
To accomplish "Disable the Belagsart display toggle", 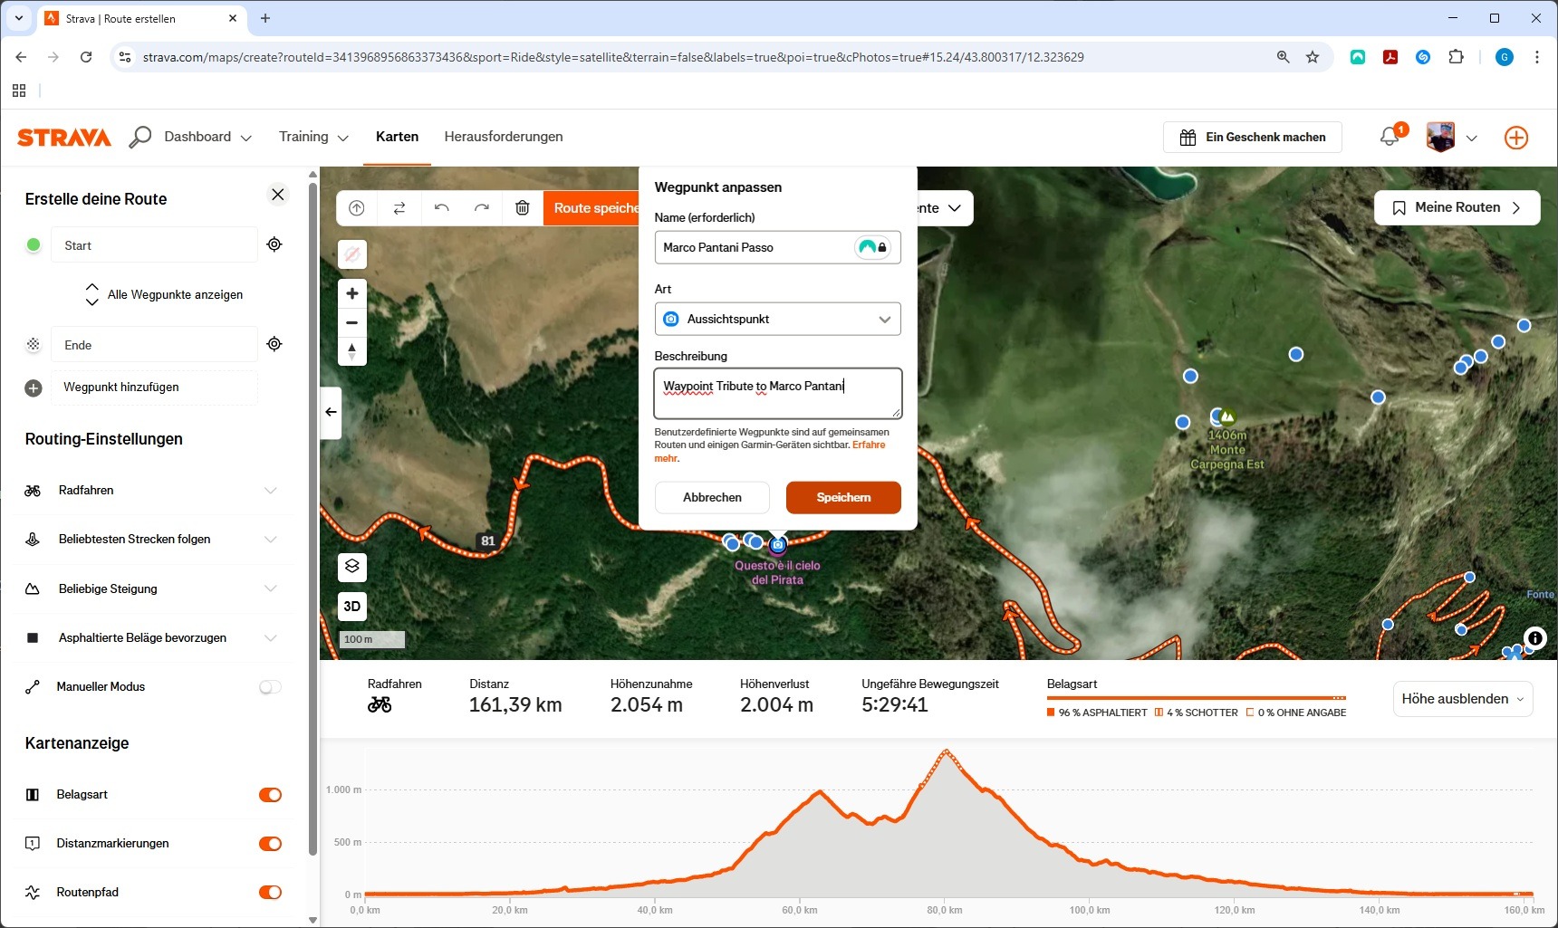I will [270, 795].
